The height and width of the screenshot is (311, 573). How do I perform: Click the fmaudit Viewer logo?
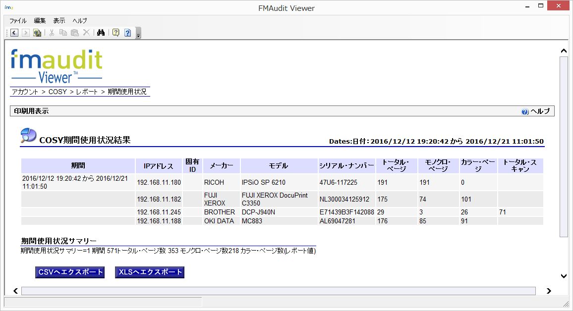(x=57, y=66)
